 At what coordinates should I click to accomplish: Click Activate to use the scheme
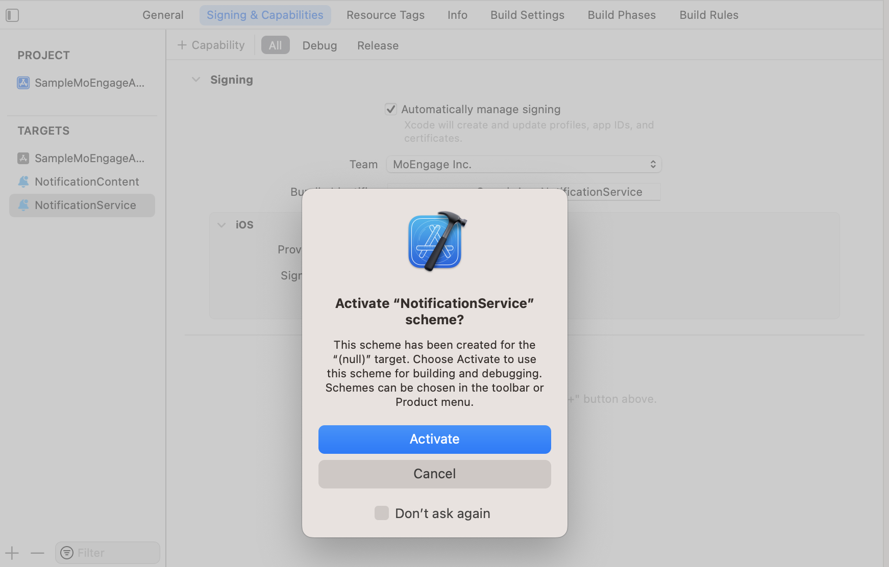(435, 440)
